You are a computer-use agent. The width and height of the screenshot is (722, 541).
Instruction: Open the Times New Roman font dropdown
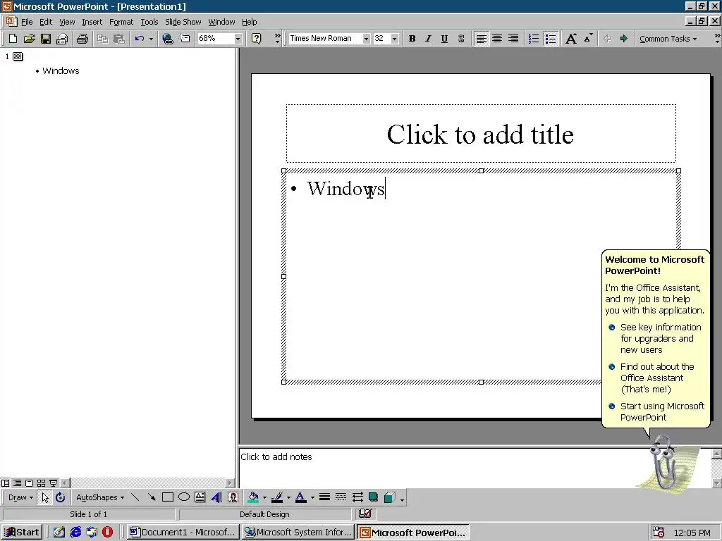(x=366, y=39)
